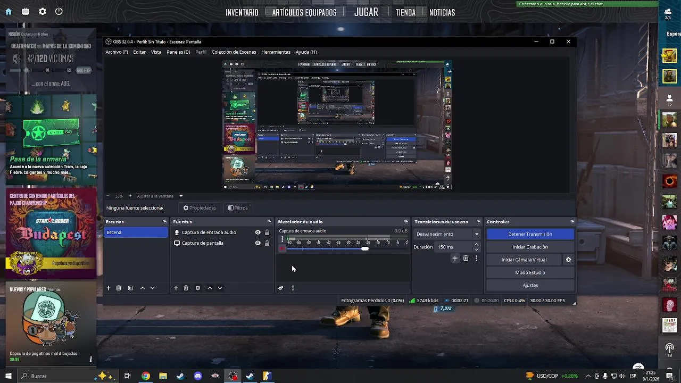681x383 pixels.
Task: Zoom in preview with plus icon
Action: [x=129, y=196]
